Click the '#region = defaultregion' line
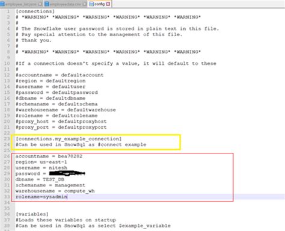 point(51,81)
